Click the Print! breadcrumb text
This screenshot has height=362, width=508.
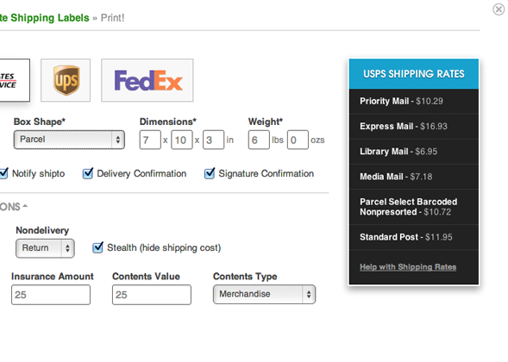[x=112, y=17]
